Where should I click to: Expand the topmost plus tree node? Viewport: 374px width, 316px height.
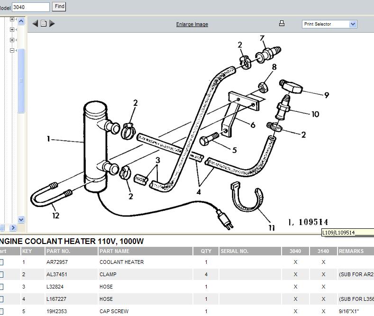click(x=12, y=19)
